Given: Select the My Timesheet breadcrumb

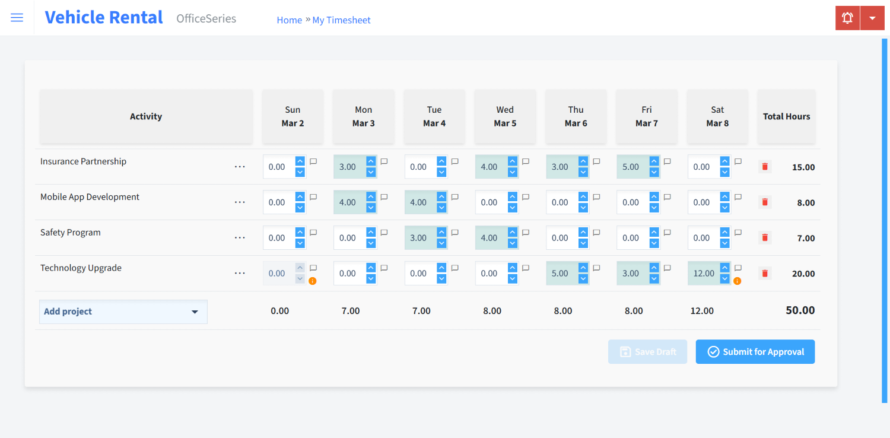Looking at the screenshot, I should [341, 20].
